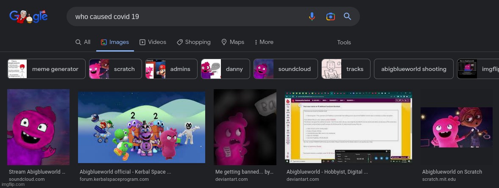Open the soundcloud.com Abigblueworld image result

[x=38, y=127]
